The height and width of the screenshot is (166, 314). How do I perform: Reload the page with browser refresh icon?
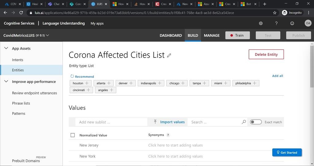pos(21,13)
